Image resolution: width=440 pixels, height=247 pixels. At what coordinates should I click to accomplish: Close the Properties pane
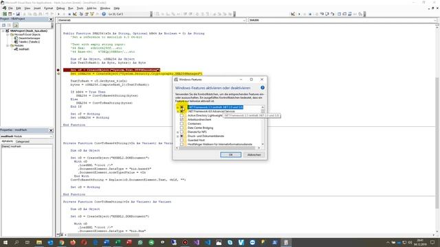pyautogui.click(x=51, y=130)
